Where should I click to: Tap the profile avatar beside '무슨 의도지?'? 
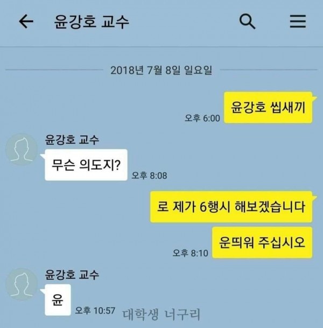(22, 149)
